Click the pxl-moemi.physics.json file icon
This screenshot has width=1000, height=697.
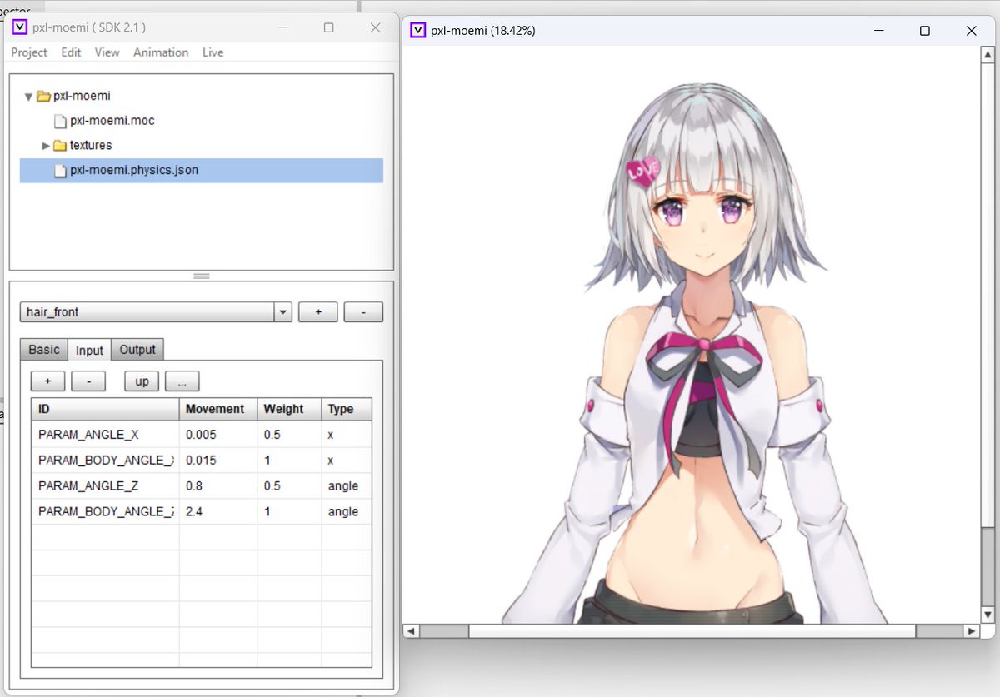click(59, 170)
